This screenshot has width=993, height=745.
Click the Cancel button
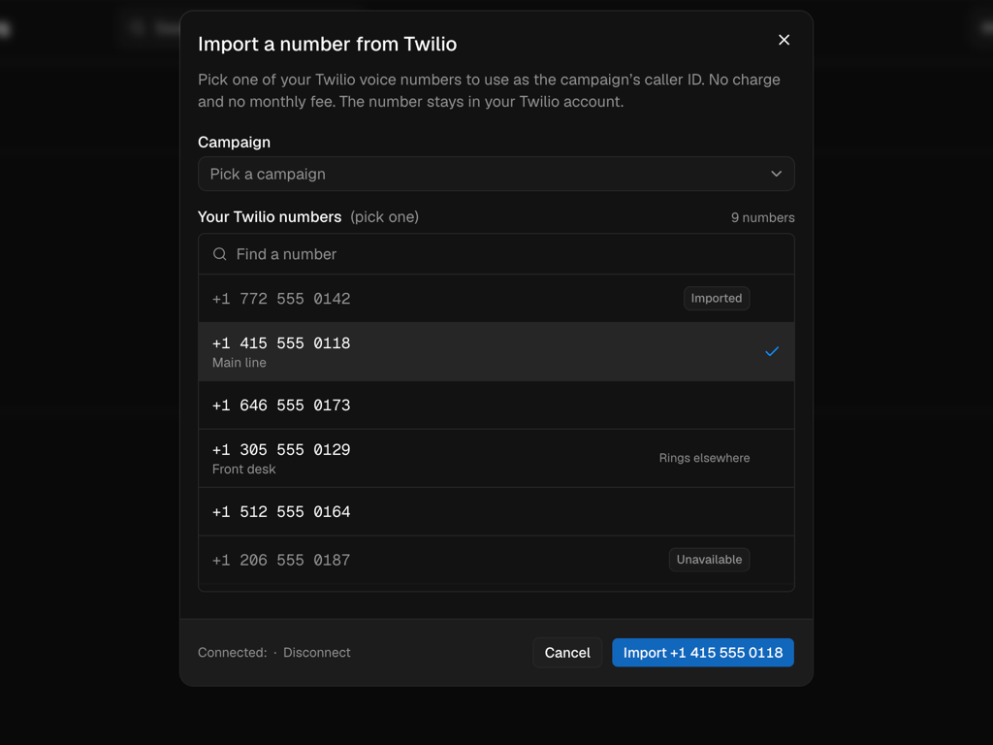coord(567,653)
